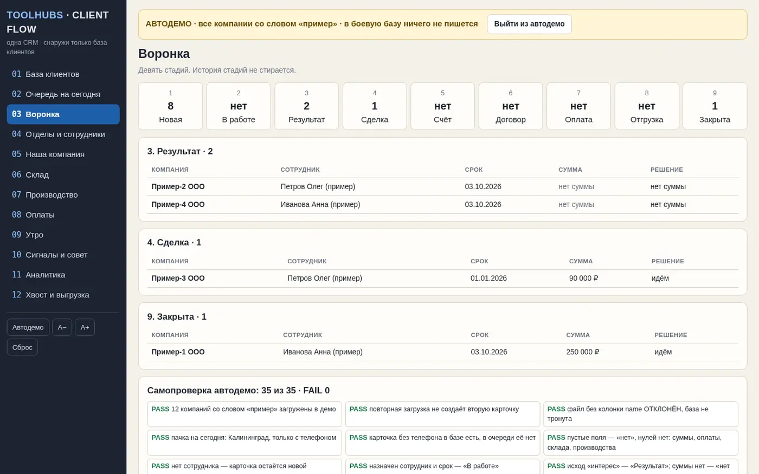Choose the Договор stage card
This screenshot has height=474, width=759.
[511, 106]
